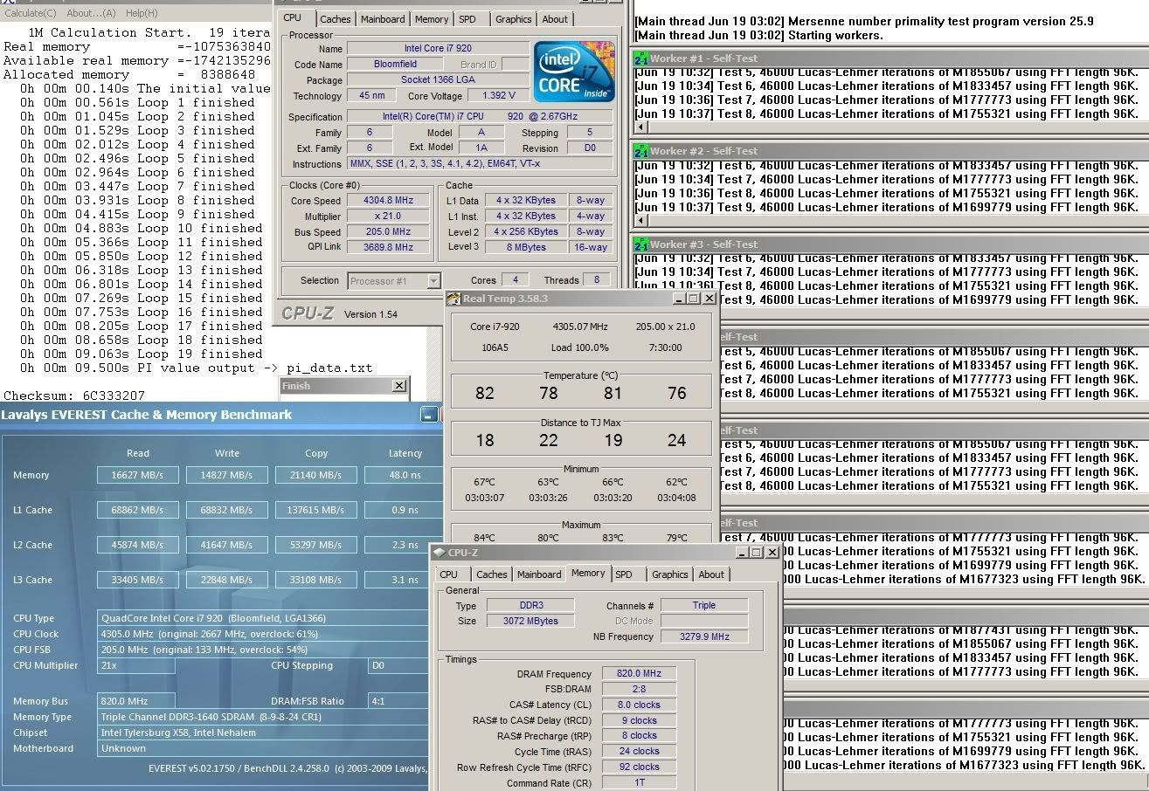The image size is (1149, 791).
Task: Switch to Memory tab in CPU-Z processor window
Action: tap(432, 19)
